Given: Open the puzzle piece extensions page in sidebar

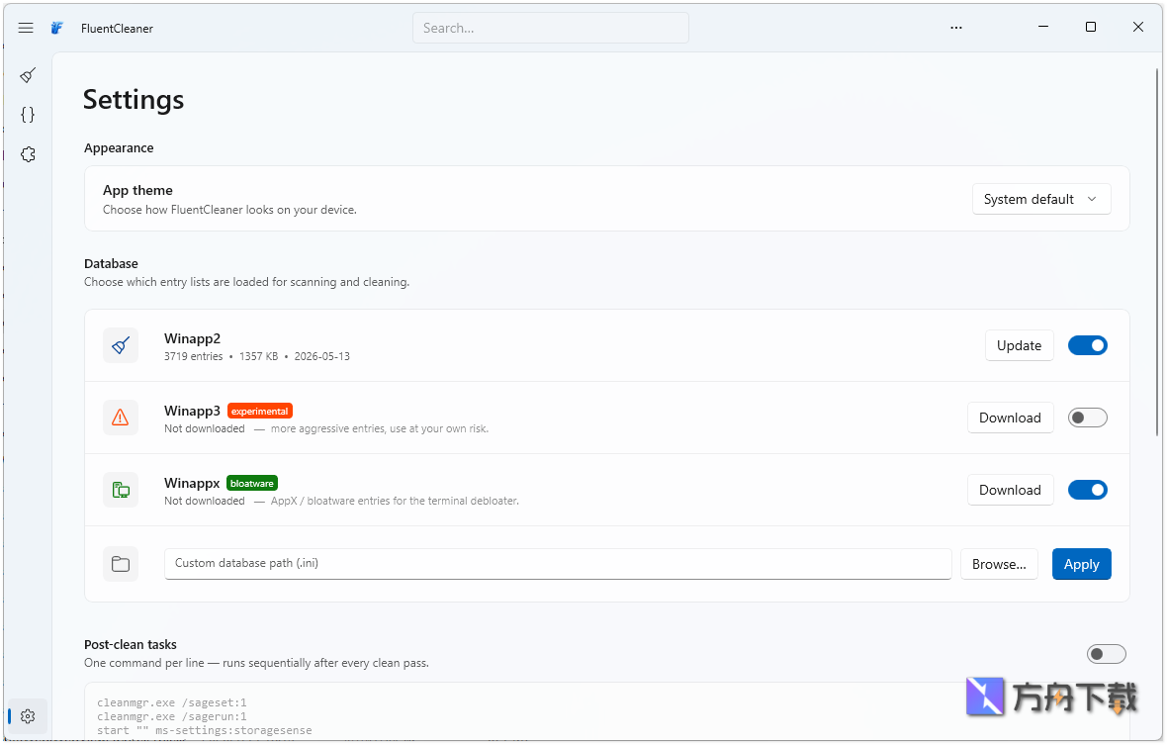Looking at the screenshot, I should (28, 154).
